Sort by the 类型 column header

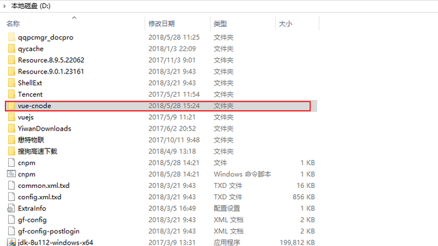point(220,24)
